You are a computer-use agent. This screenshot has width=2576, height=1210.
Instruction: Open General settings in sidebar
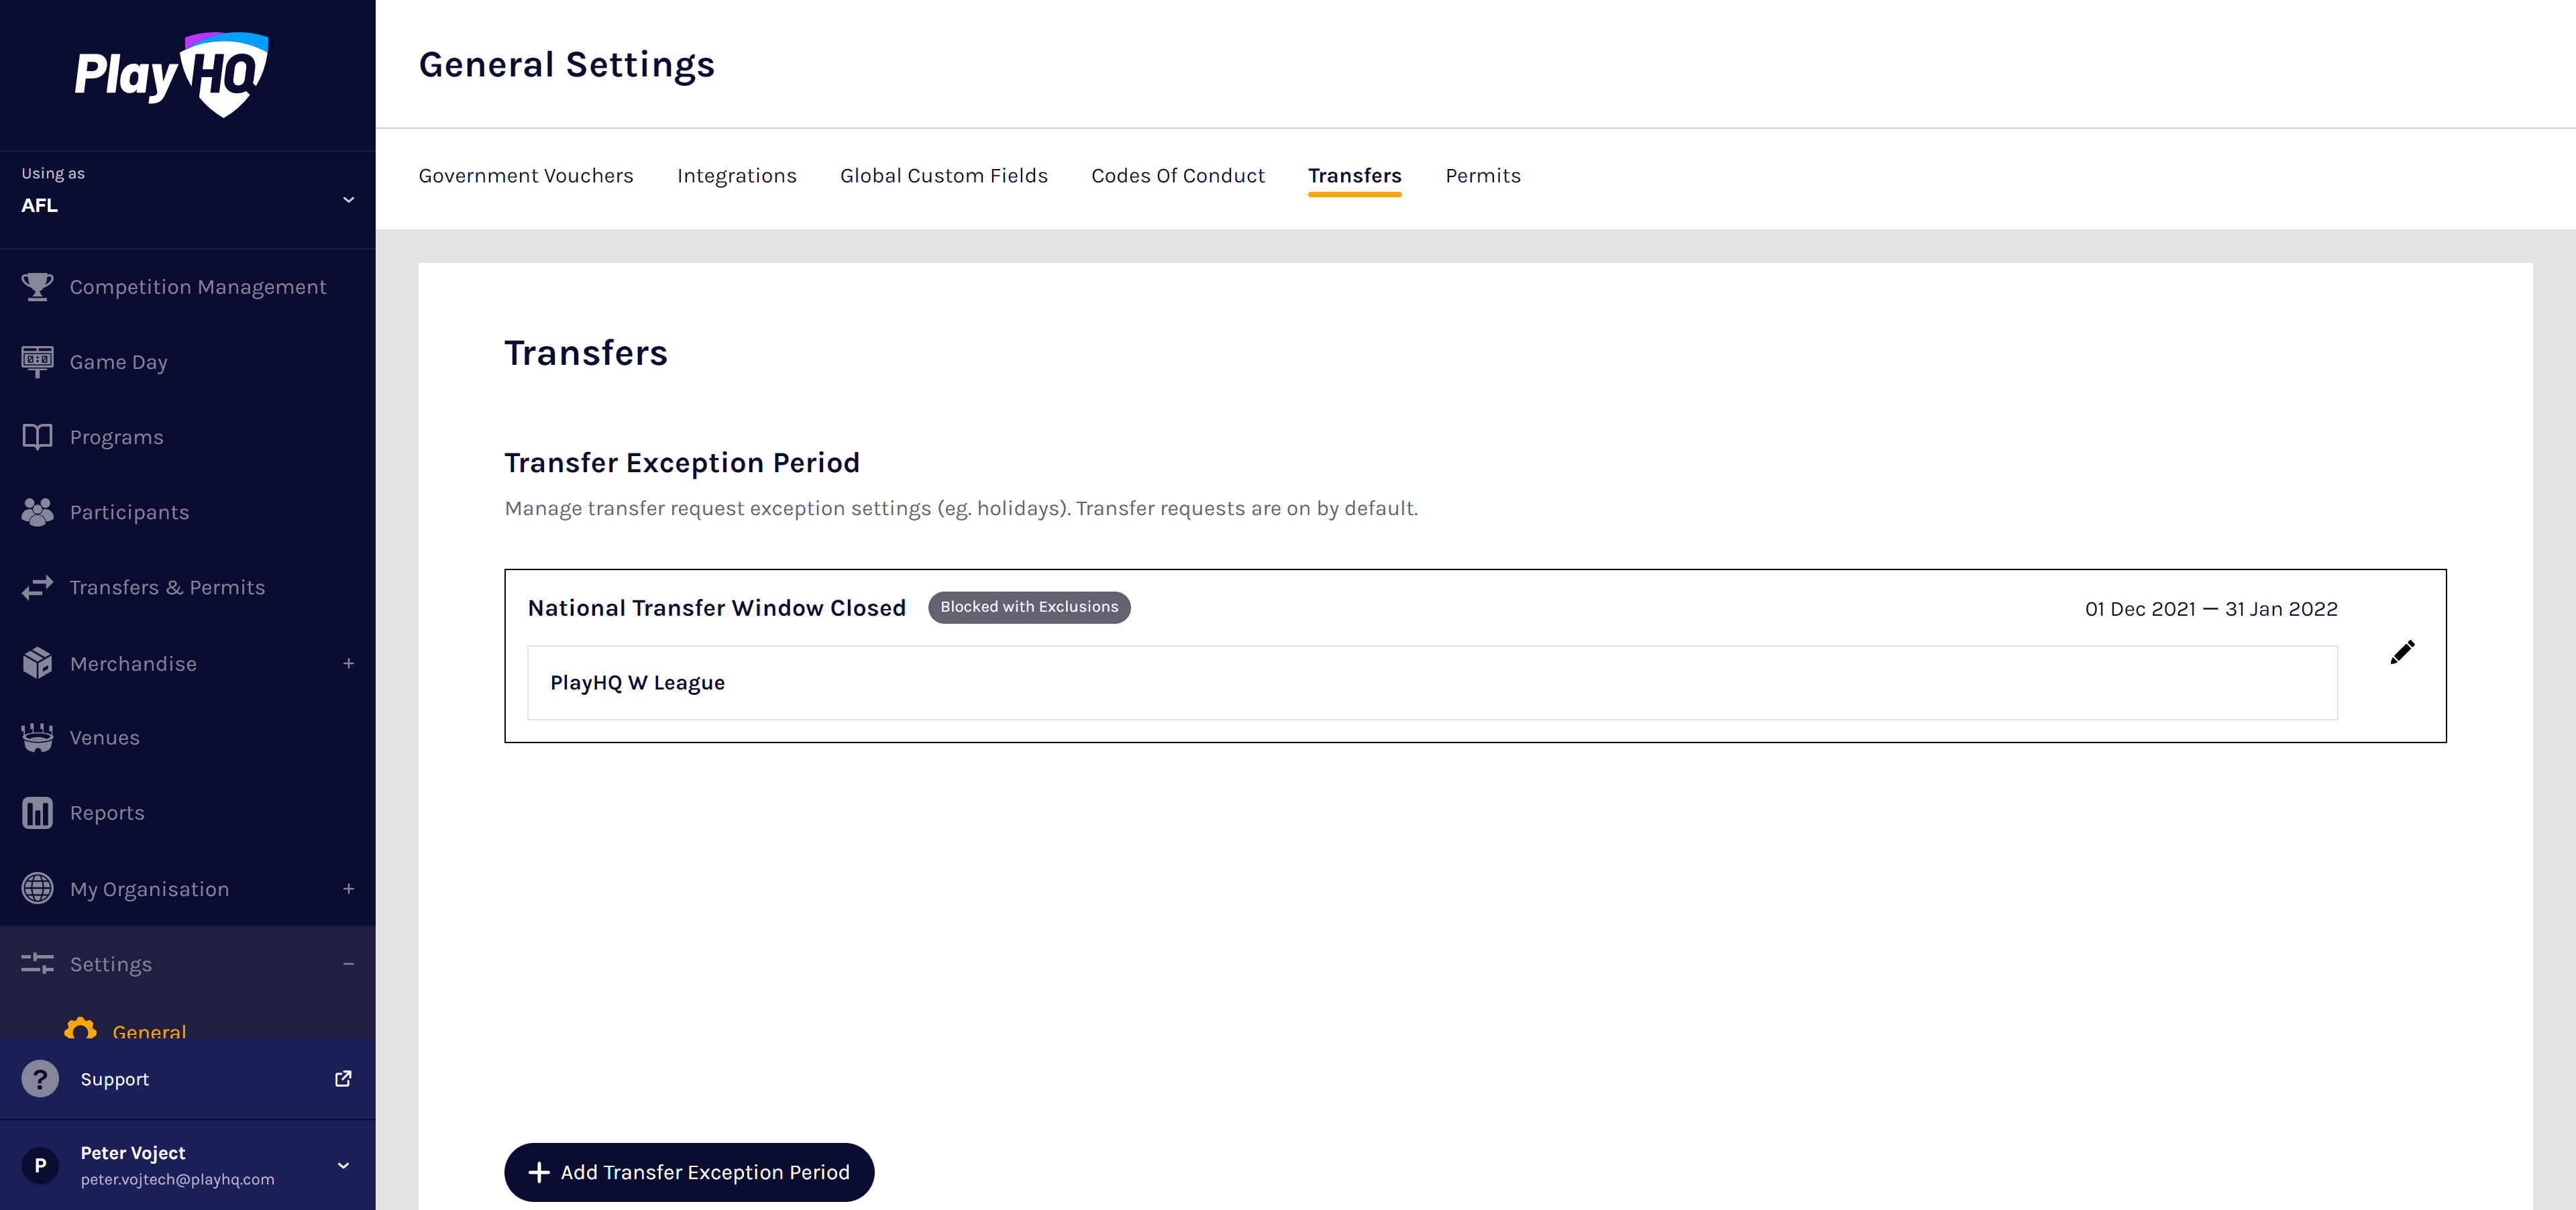[149, 1030]
